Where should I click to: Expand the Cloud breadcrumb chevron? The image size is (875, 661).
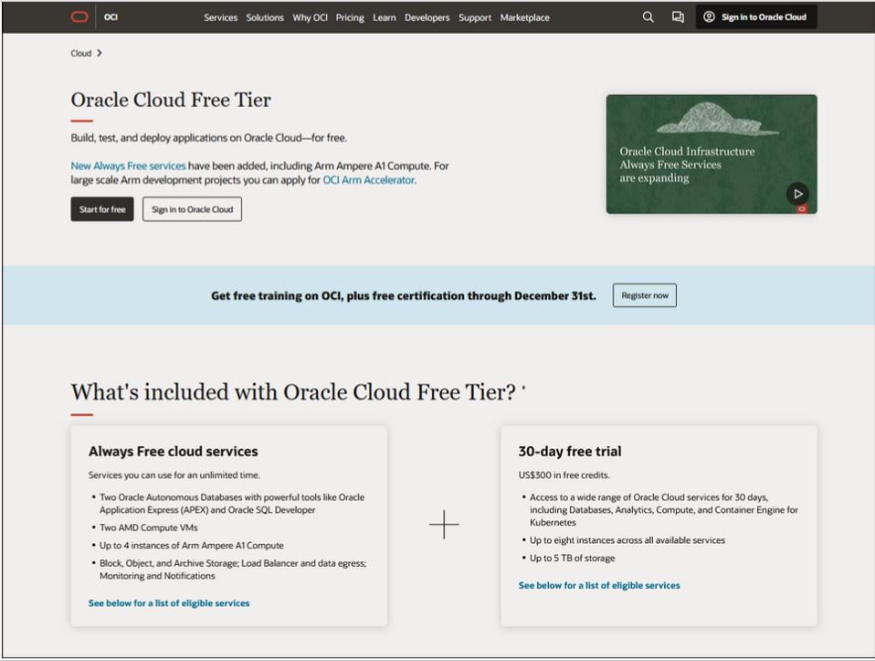coord(100,53)
